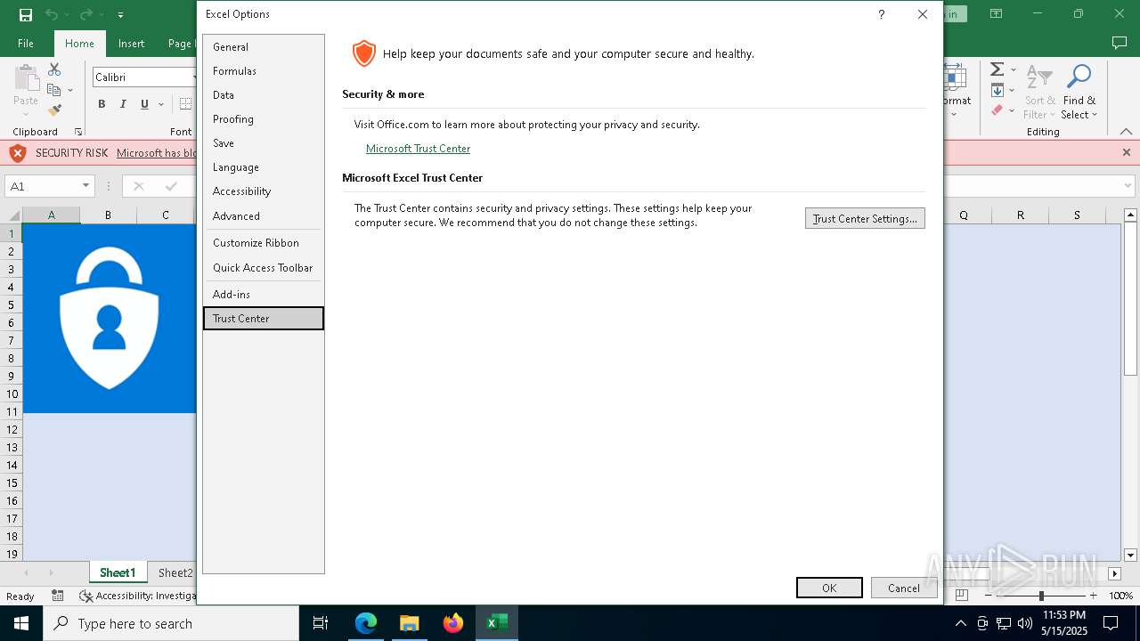Click the zoom out minus button
This screenshot has width=1140, height=641.
click(988, 596)
